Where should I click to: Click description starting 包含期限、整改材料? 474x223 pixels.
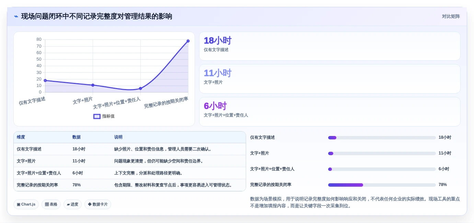pos(174,185)
